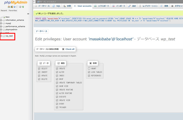183x120 pixels.
Task: Click the New database icon in tree
Action: tap(4, 17)
